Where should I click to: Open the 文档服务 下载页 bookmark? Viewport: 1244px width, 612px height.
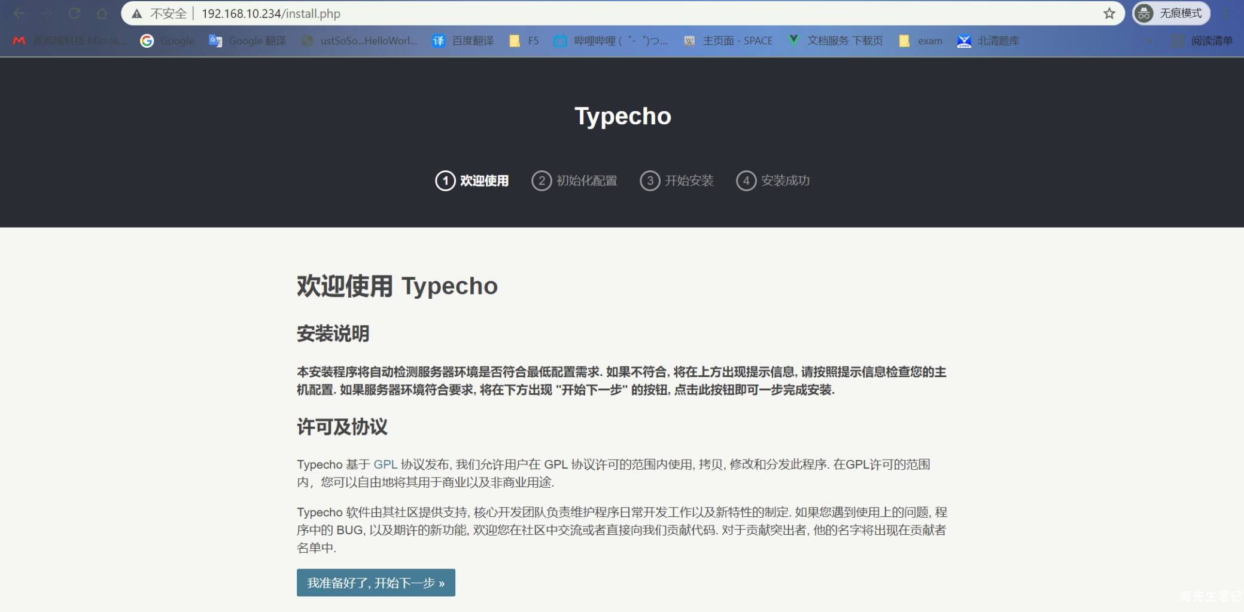click(x=836, y=41)
